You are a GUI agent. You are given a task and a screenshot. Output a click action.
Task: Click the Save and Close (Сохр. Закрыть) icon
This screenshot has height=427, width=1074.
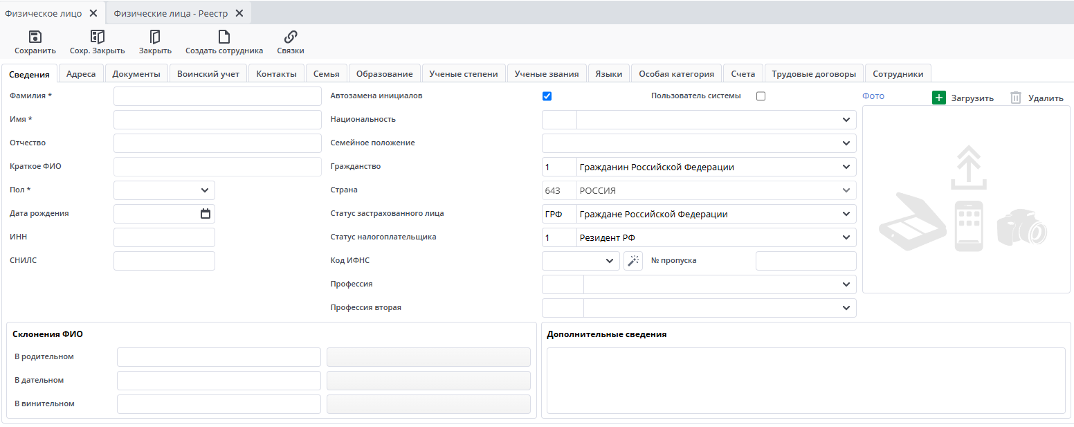tap(98, 37)
